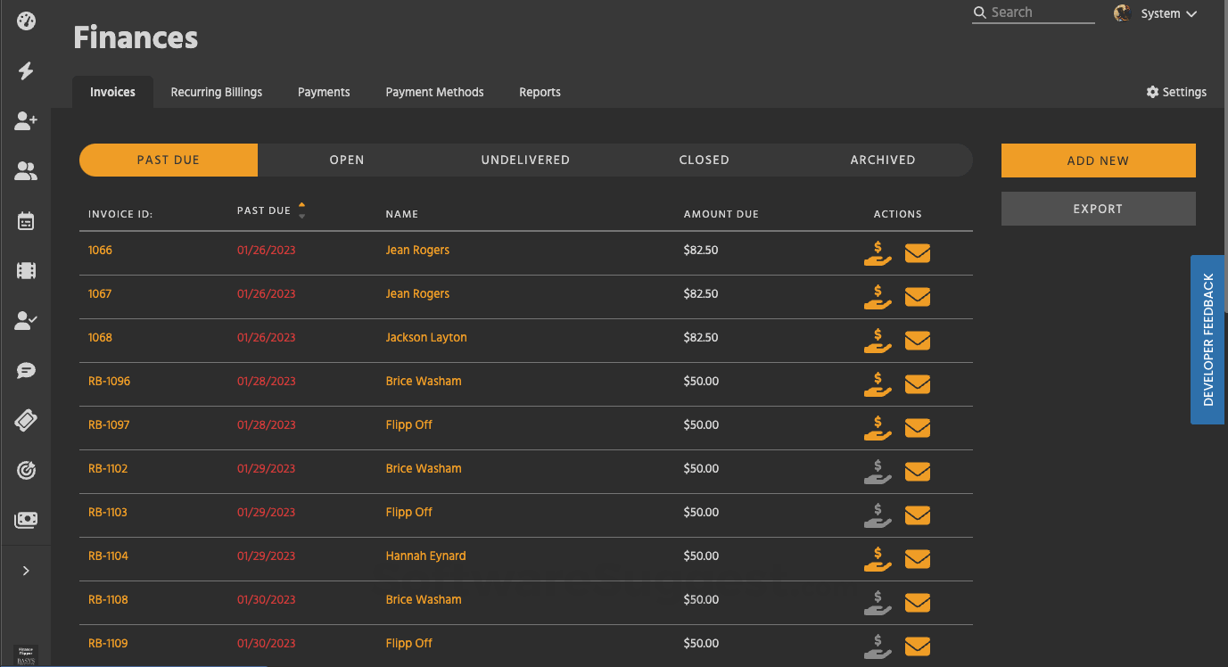Change the PAST DUE column sort order
1228x667 pixels.
[x=302, y=210]
